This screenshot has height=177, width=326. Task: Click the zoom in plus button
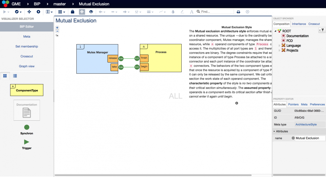click(x=57, y=28)
